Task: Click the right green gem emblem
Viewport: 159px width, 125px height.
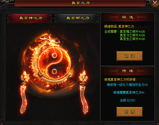Action: [x=83, y=77]
